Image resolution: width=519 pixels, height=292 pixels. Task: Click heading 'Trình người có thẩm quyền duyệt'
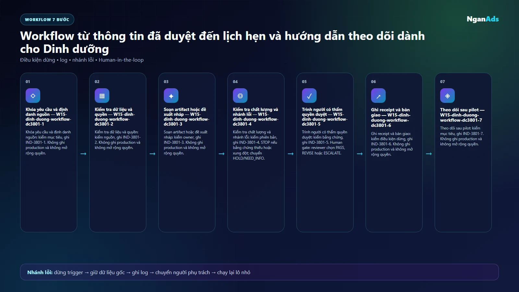(x=325, y=117)
